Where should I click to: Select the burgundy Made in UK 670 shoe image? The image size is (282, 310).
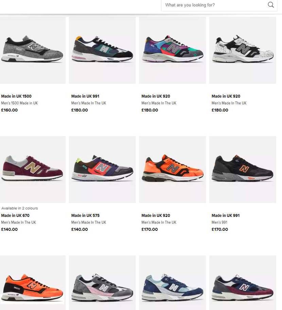(x=33, y=169)
